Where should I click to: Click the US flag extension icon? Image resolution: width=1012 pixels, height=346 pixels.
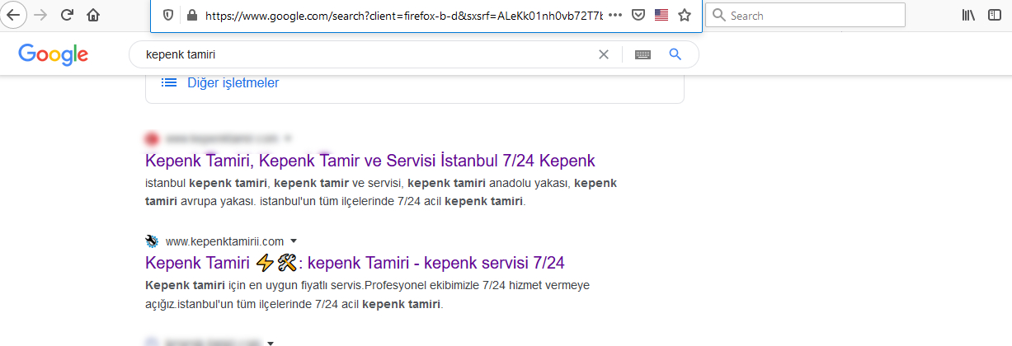661,15
